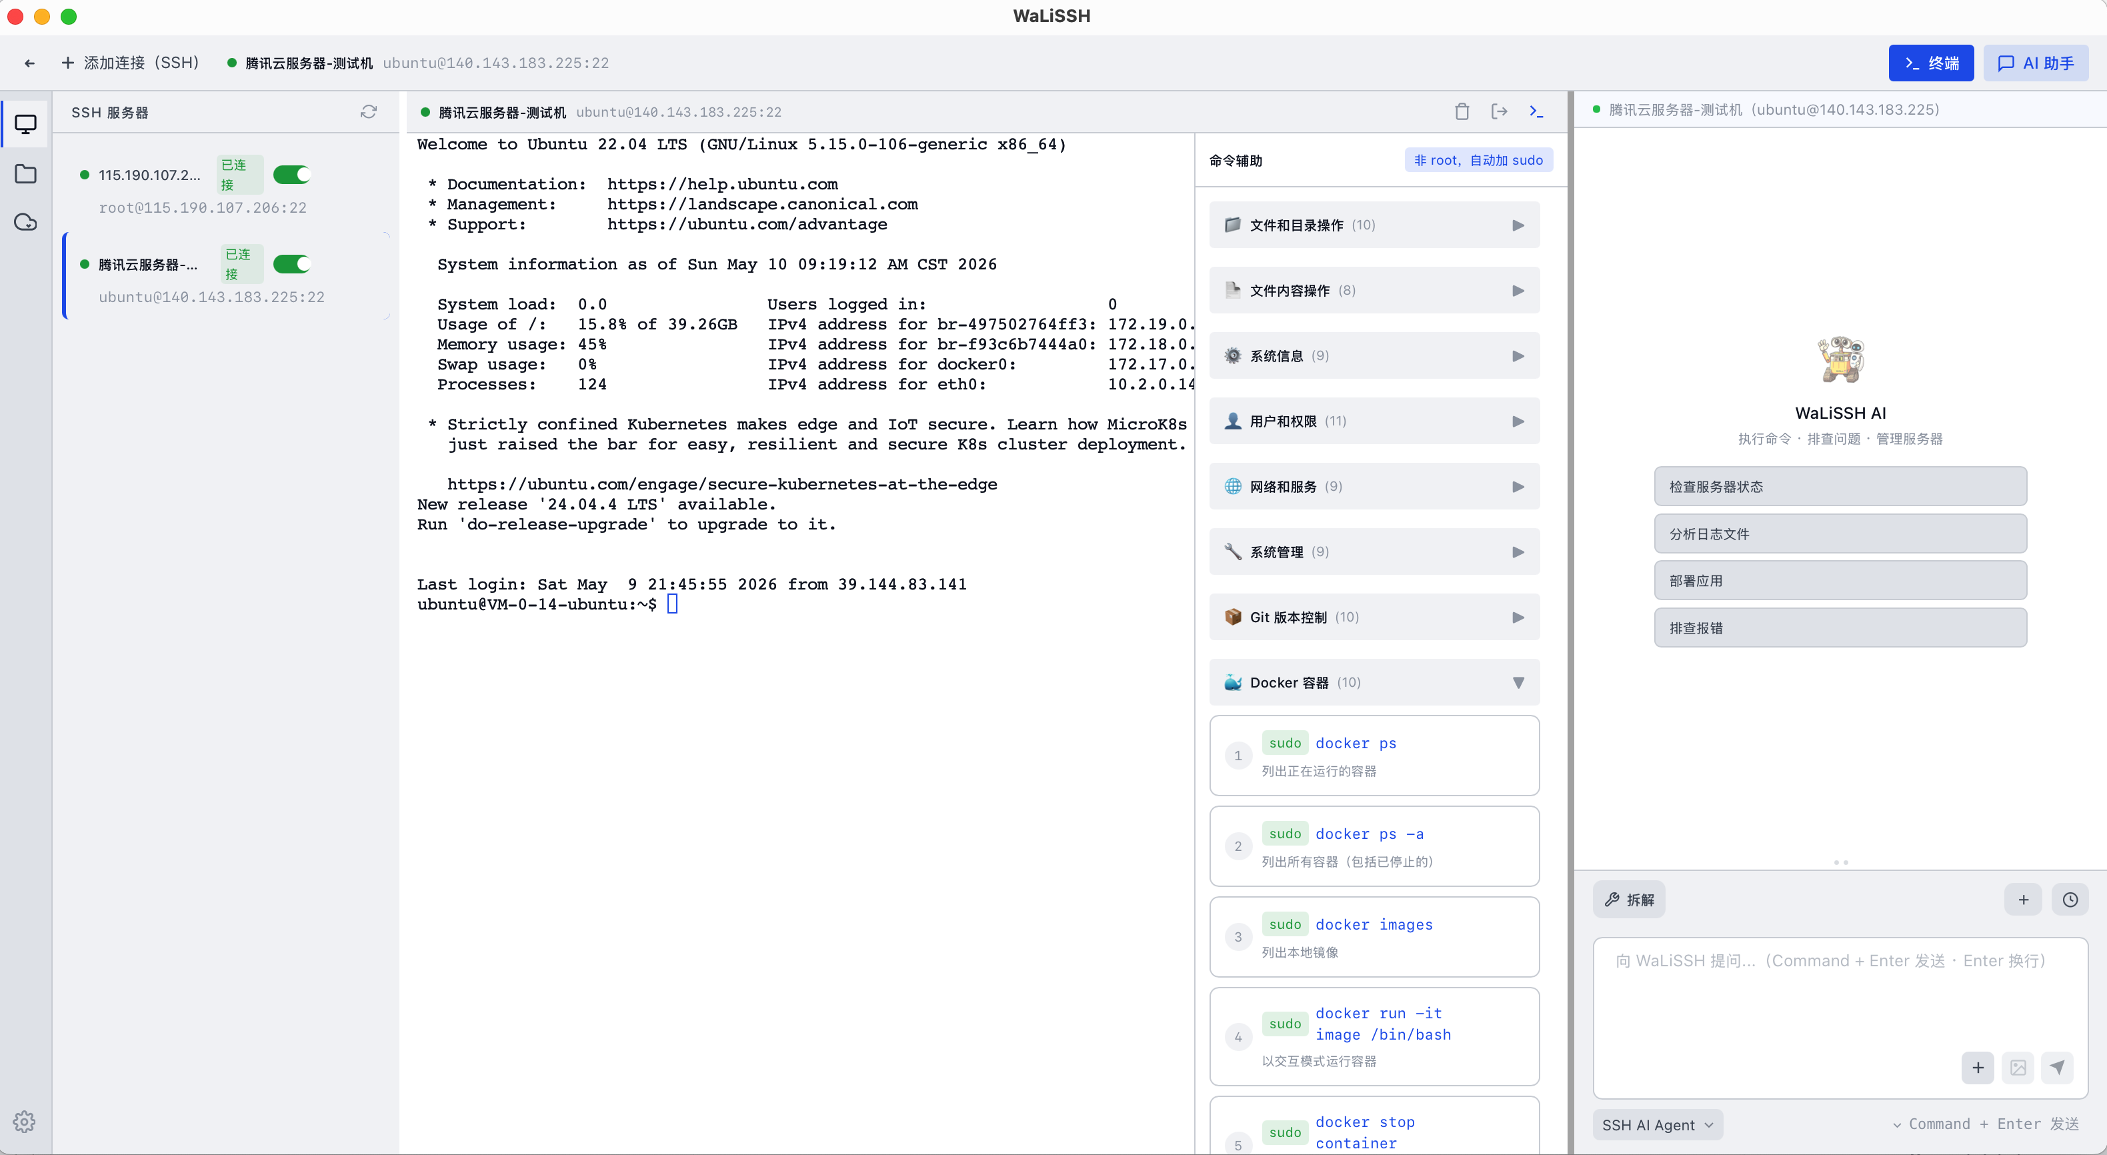Open chat history clock icon

click(x=2070, y=900)
